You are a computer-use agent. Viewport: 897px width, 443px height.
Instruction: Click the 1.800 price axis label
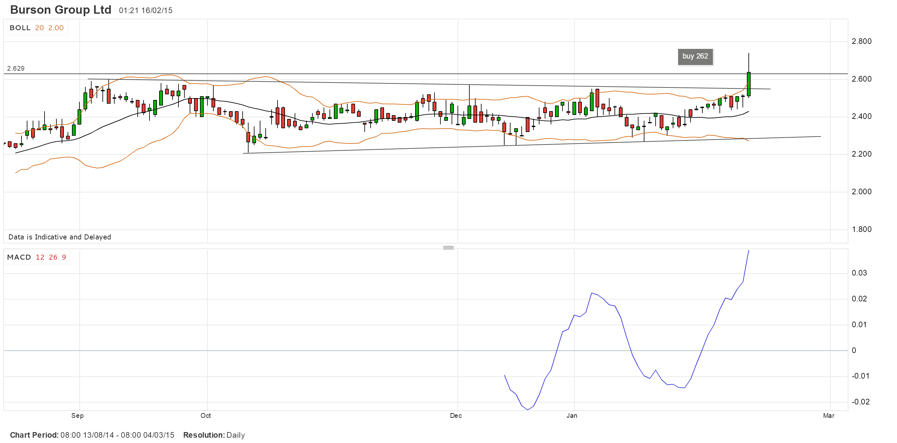(x=861, y=229)
